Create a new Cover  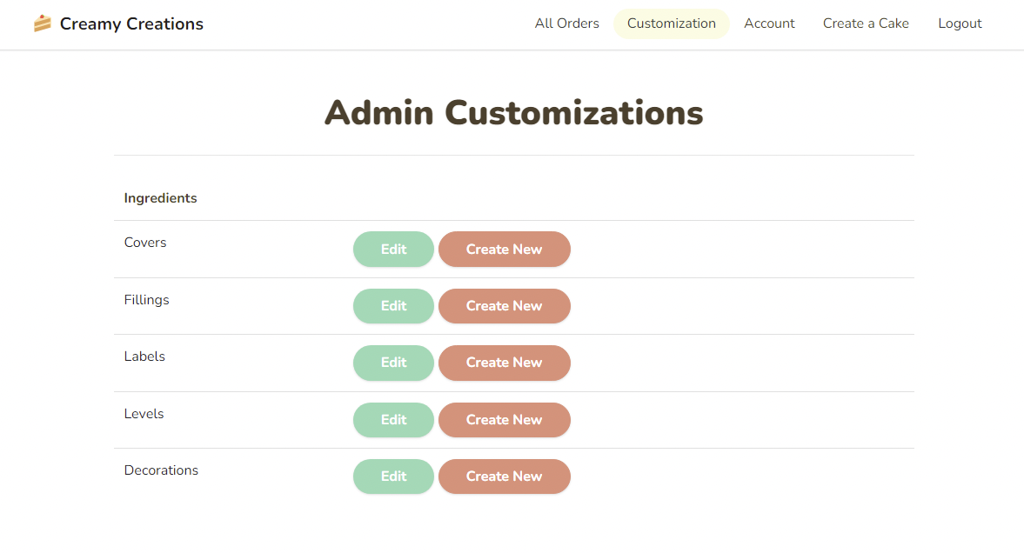(x=504, y=250)
